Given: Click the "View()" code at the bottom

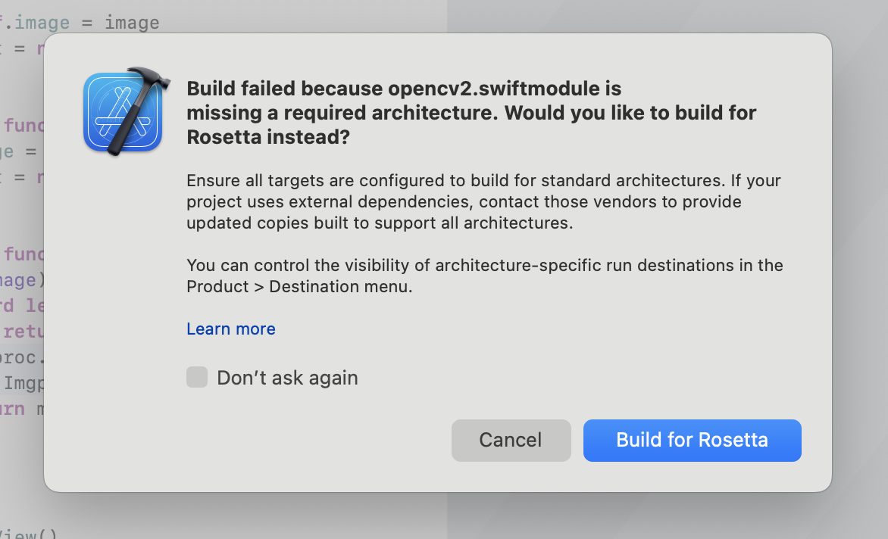Looking at the screenshot, I should 29,534.
